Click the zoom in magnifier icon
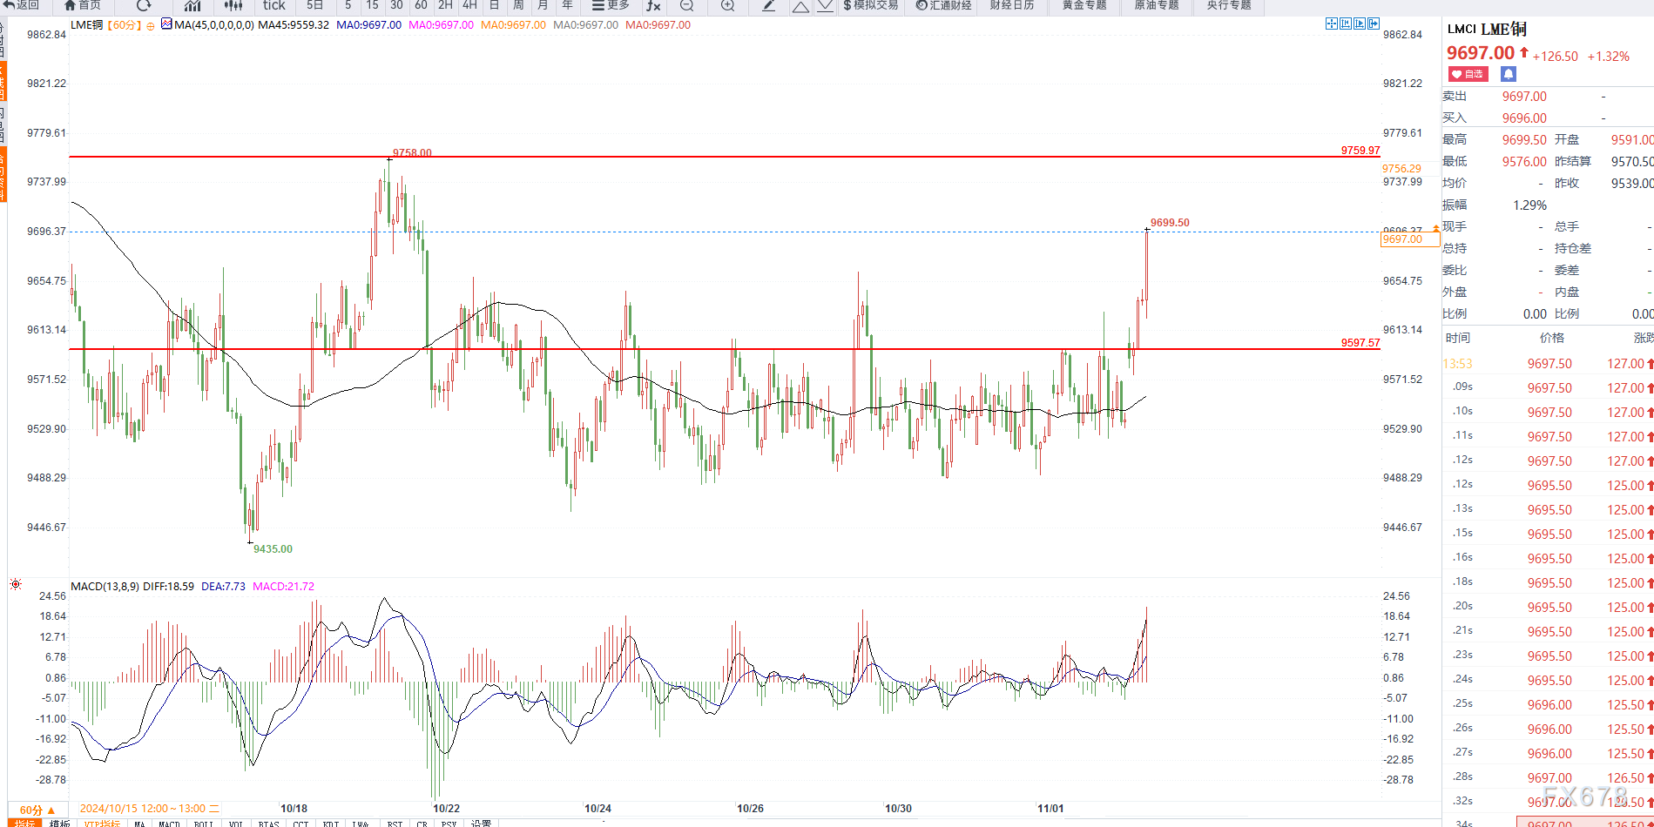 pos(727,5)
